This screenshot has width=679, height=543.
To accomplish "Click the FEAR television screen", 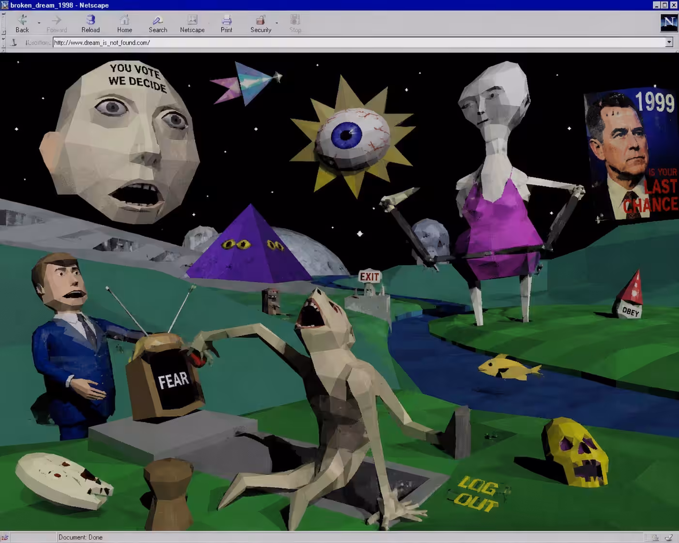I will (x=172, y=380).
